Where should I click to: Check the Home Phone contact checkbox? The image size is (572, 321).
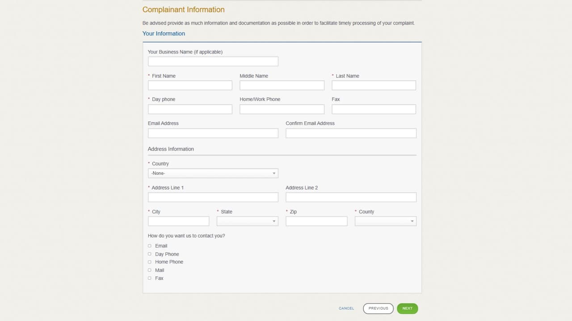click(x=149, y=262)
